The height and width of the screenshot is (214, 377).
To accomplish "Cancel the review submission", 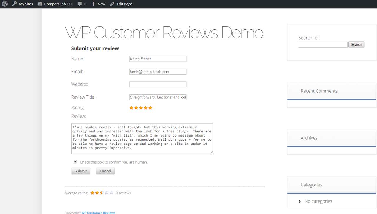I will pos(105,171).
